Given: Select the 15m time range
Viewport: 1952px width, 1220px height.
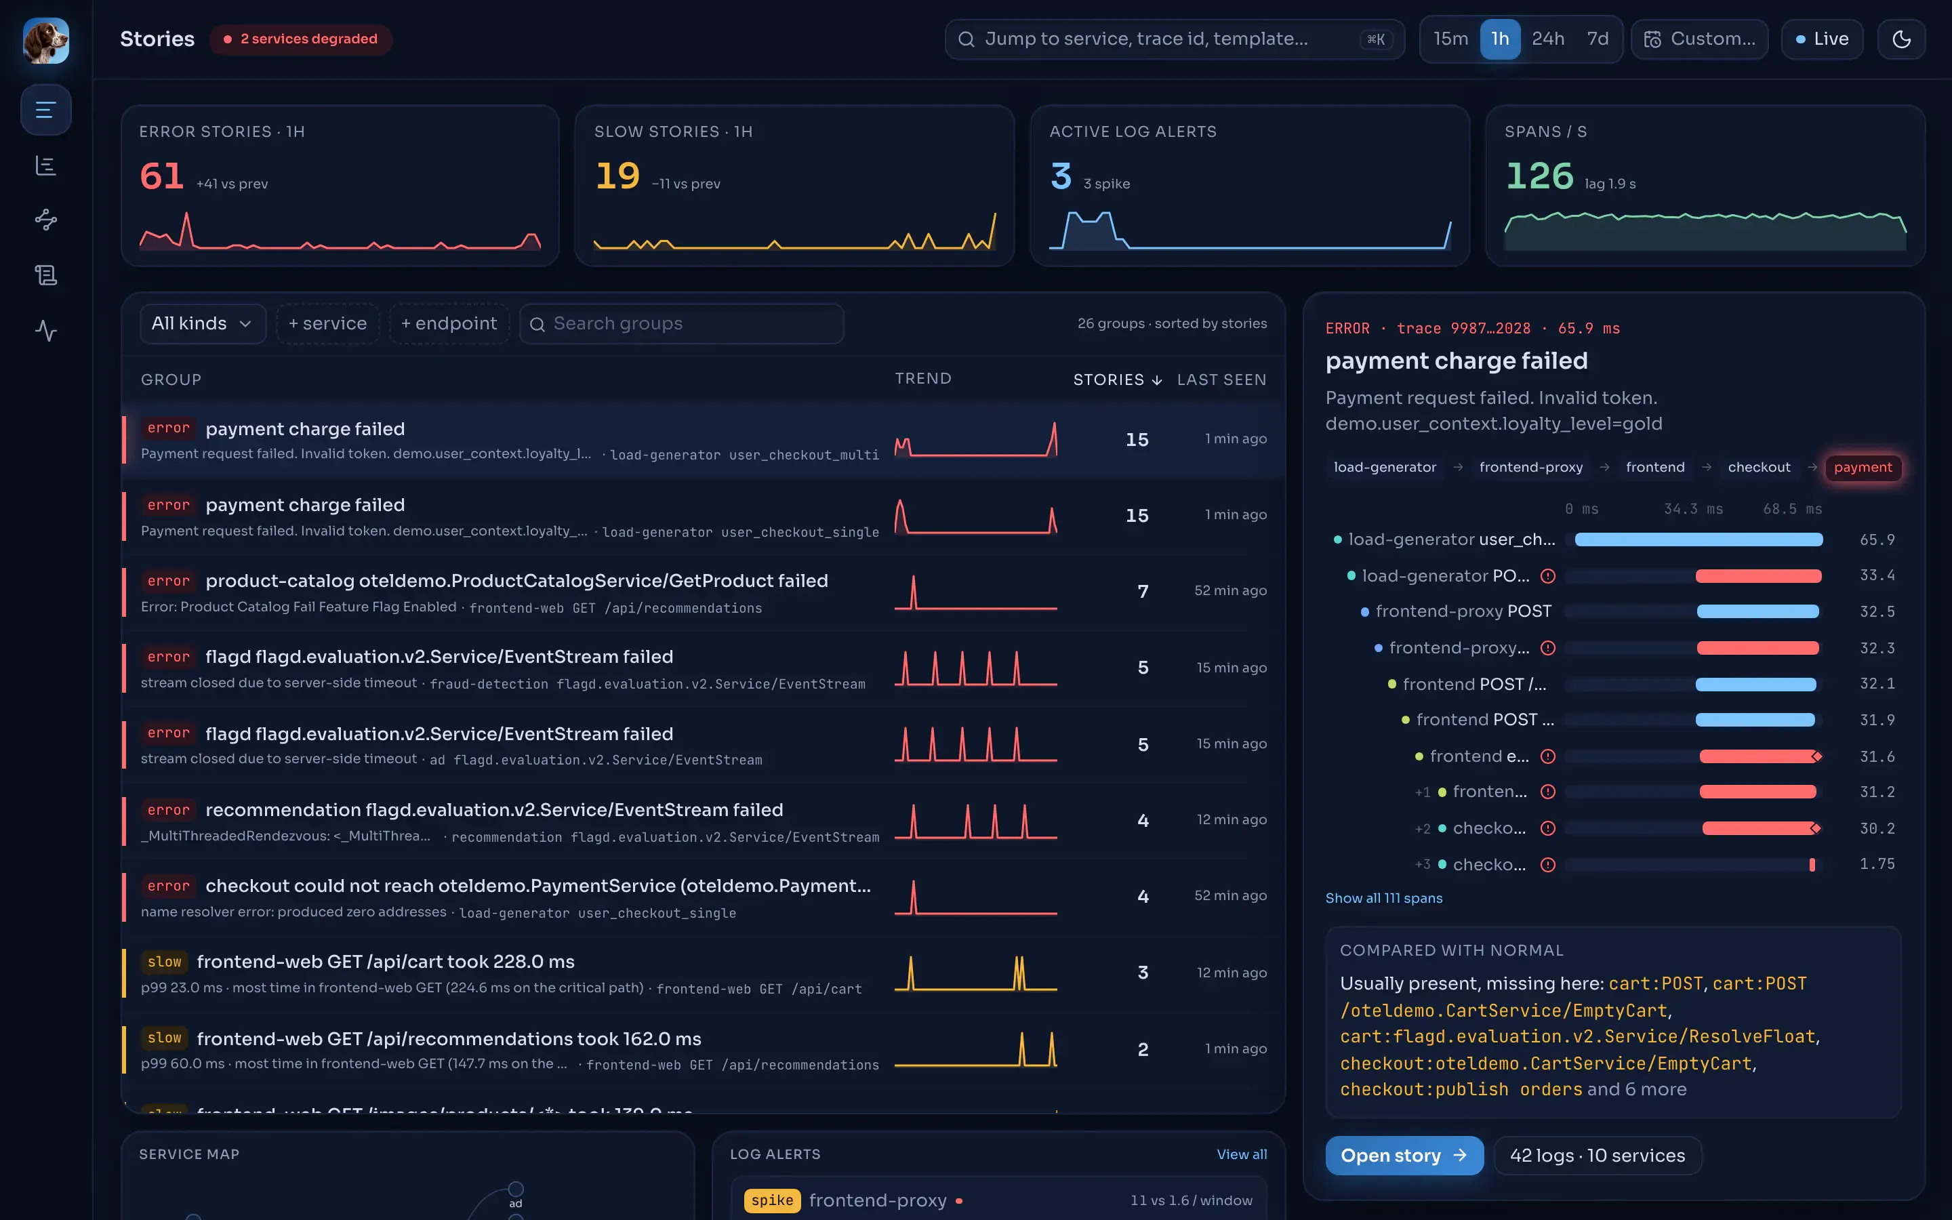Looking at the screenshot, I should pyautogui.click(x=1450, y=39).
